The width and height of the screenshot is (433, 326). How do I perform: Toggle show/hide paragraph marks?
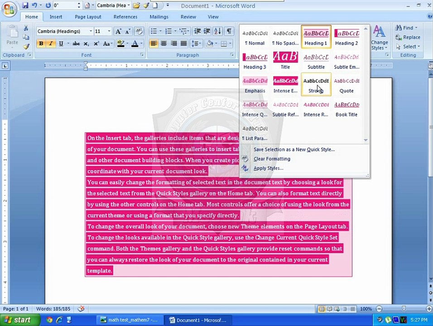coord(229,31)
